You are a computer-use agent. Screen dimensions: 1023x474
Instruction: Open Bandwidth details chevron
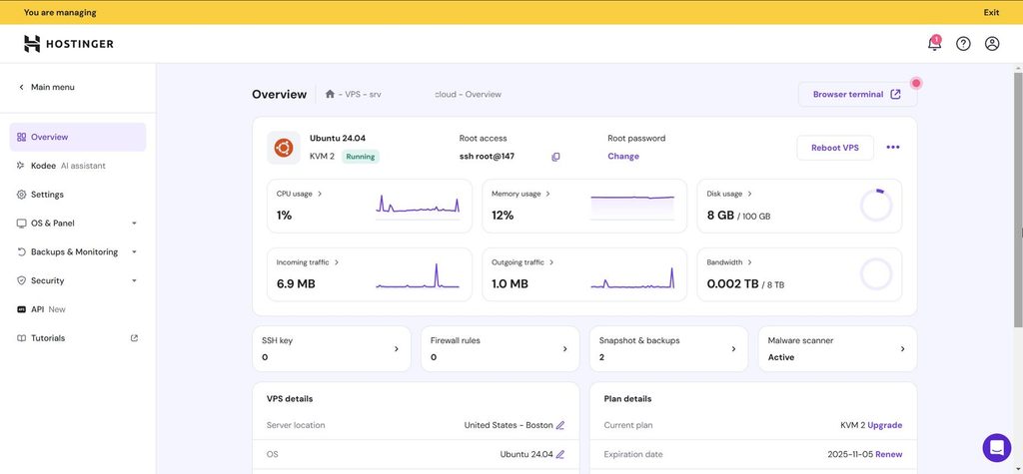click(749, 262)
